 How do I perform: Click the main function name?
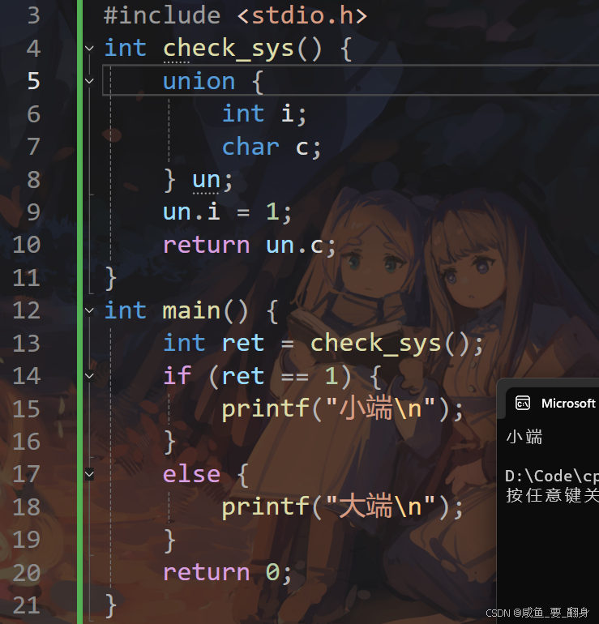[191, 310]
